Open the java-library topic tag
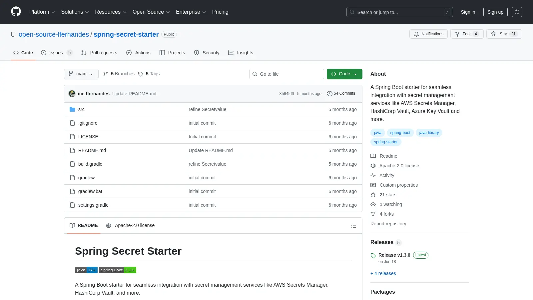This screenshot has height=300, width=533. pyautogui.click(x=429, y=133)
